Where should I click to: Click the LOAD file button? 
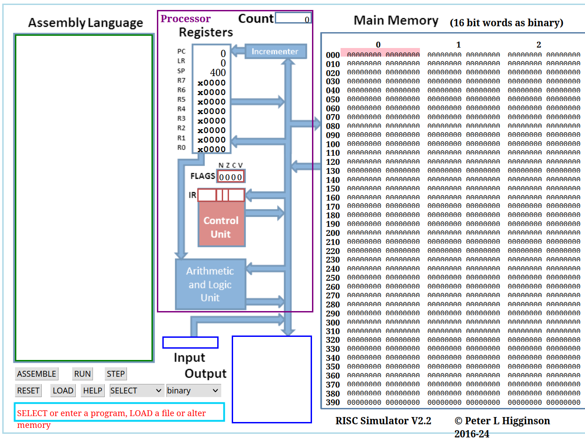tap(63, 390)
